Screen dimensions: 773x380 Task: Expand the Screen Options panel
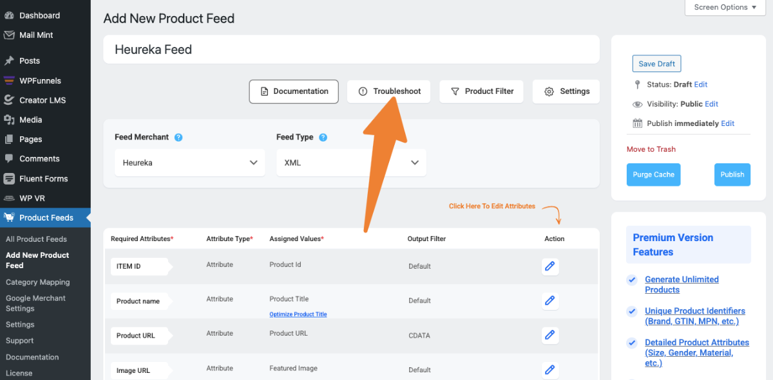[x=725, y=8]
